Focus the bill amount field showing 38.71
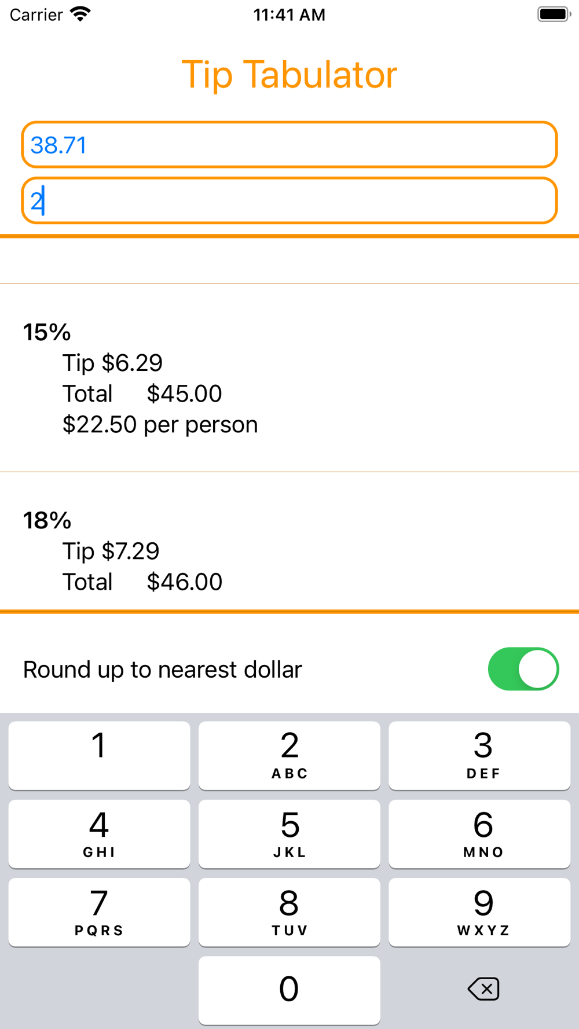 289,145
